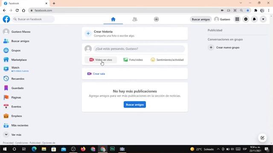Open the tab search chevron
The height and width of the screenshot is (153, 273).
click(241, 3)
